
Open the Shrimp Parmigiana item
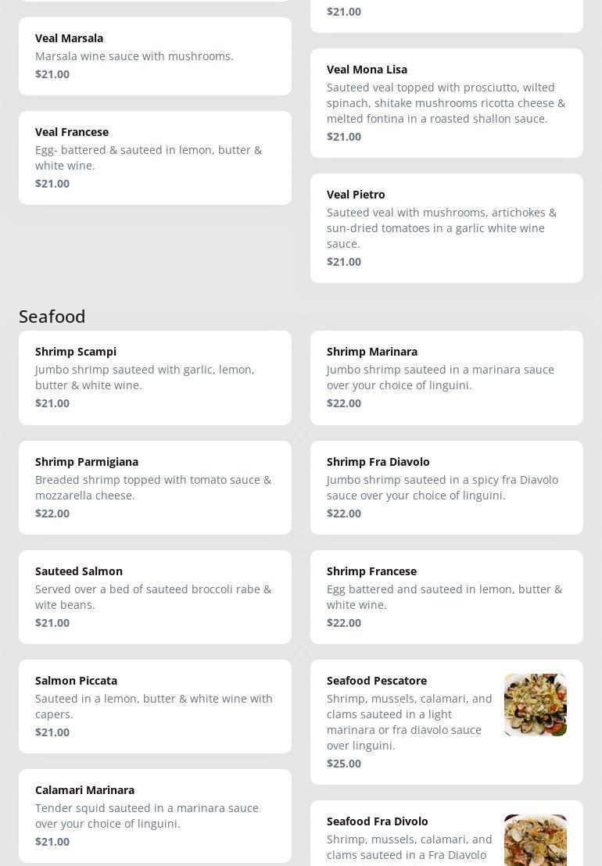(x=155, y=488)
